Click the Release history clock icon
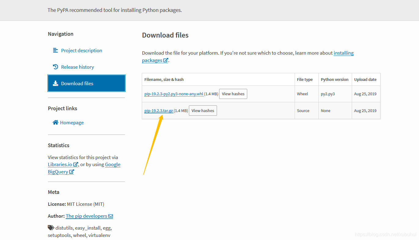The image size is (419, 240). tap(55, 67)
